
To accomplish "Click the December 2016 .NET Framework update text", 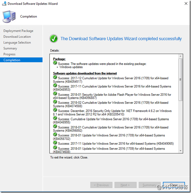I will click(112, 113).
